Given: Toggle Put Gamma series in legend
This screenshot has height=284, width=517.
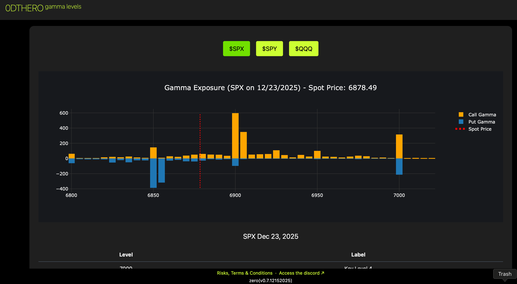Looking at the screenshot, I should pyautogui.click(x=481, y=122).
